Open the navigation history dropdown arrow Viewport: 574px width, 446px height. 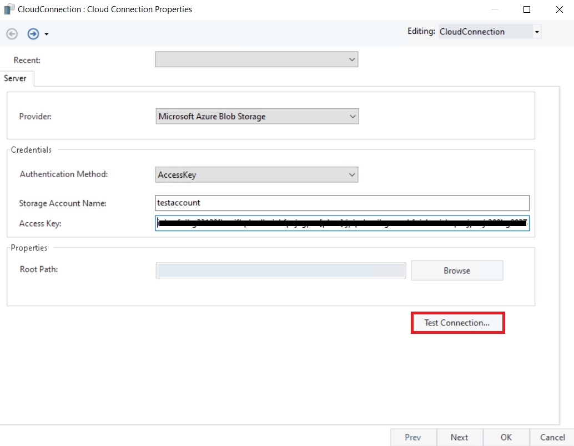coord(47,34)
